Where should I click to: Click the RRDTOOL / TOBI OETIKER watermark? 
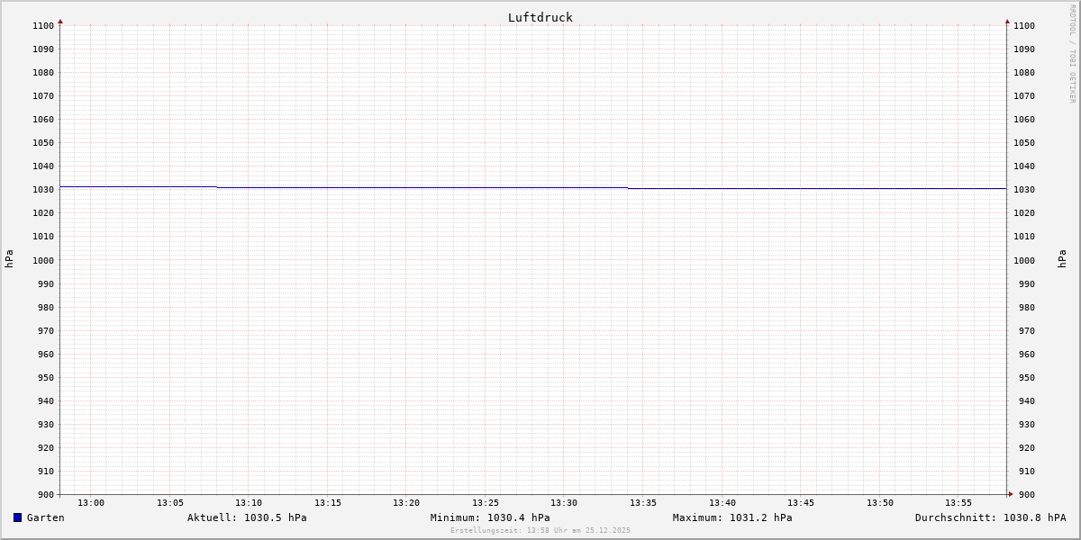1072,54
